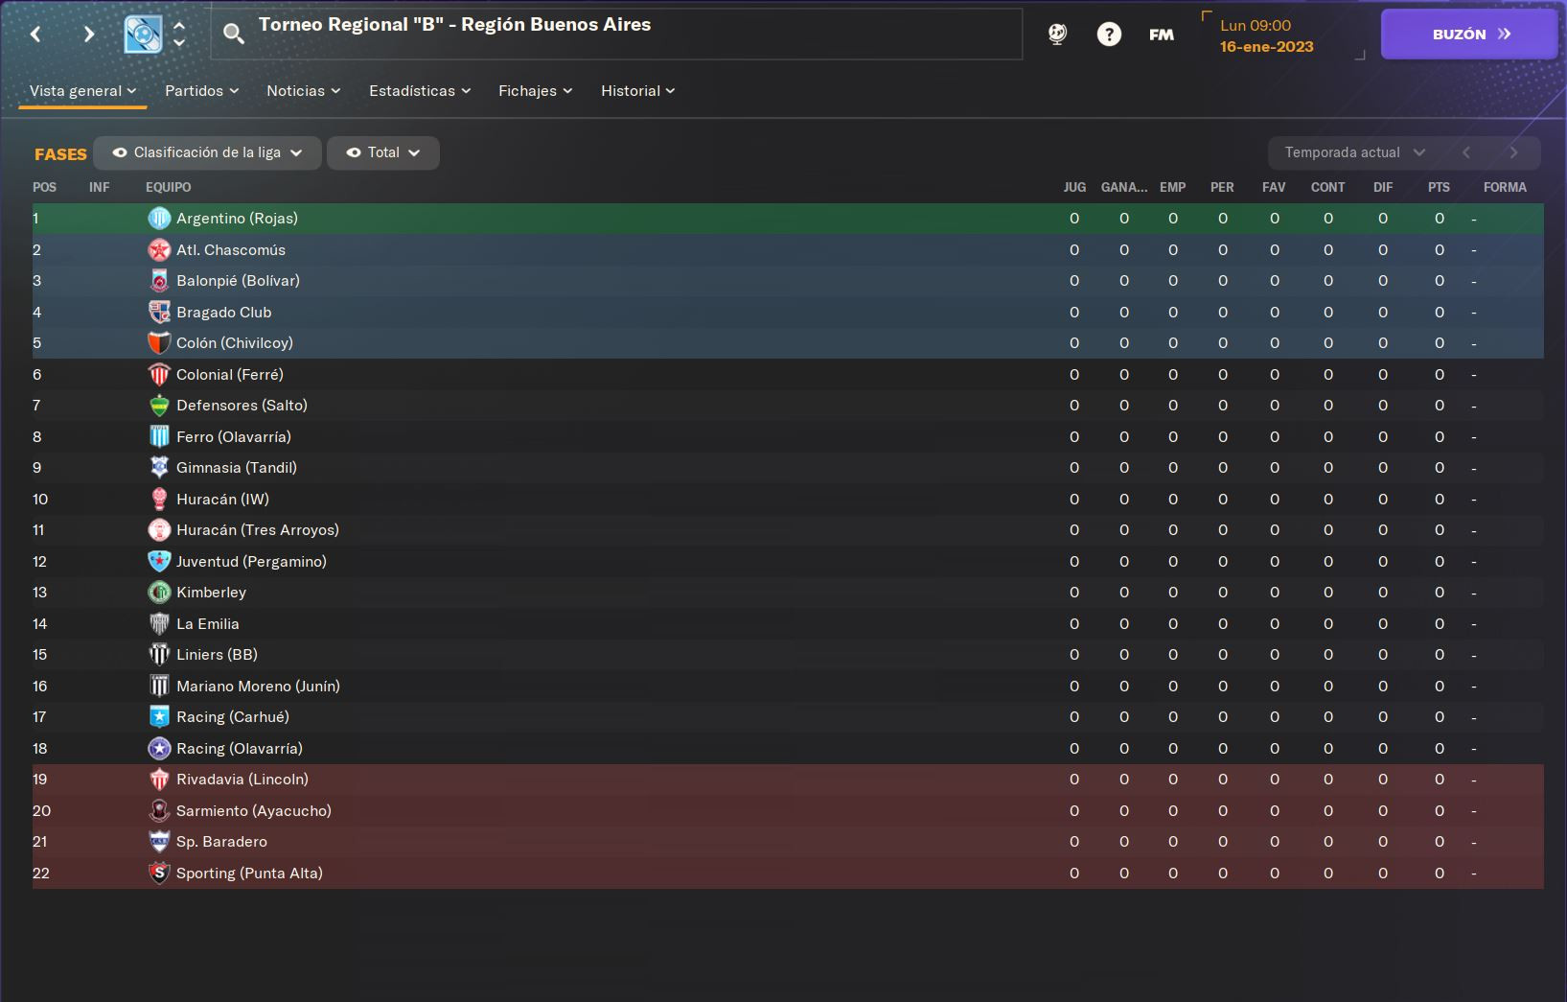
Task: Open the help question mark icon
Action: point(1109,35)
